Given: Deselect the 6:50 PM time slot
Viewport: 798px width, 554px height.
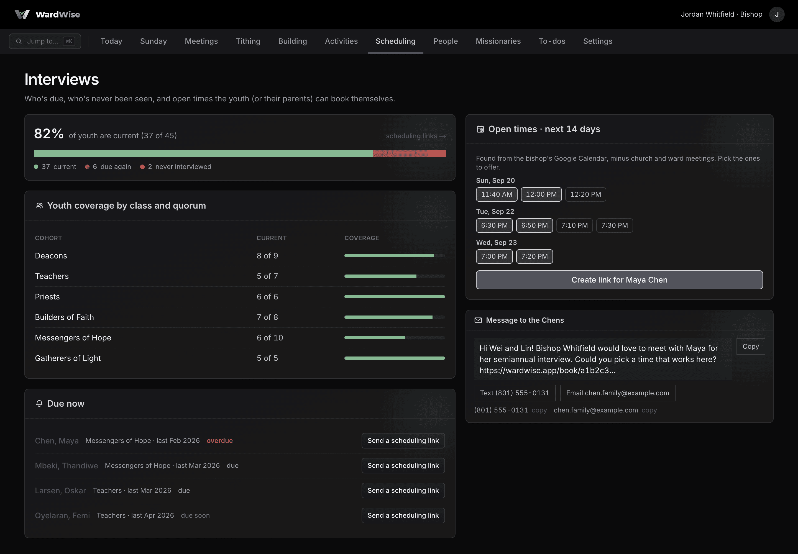Looking at the screenshot, I should [x=534, y=225].
